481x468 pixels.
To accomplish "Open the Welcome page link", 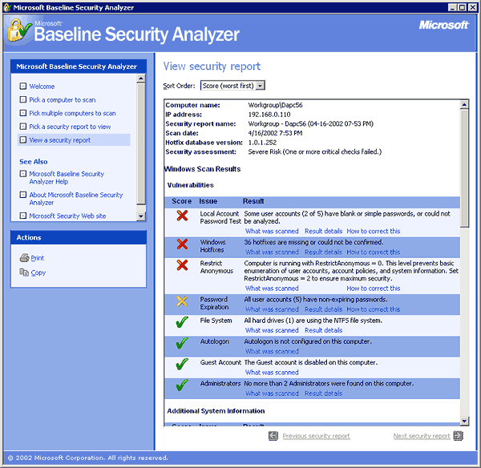I will pyautogui.click(x=42, y=87).
